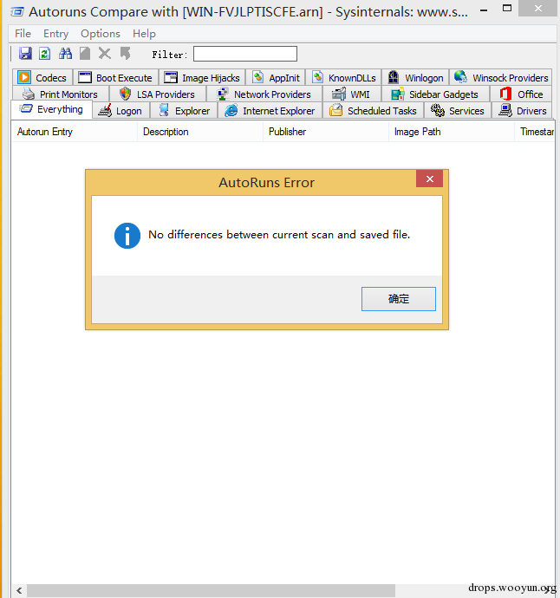Select the Sidebar Gadgets tab
The width and height of the screenshot is (560, 598).
pyautogui.click(x=435, y=94)
